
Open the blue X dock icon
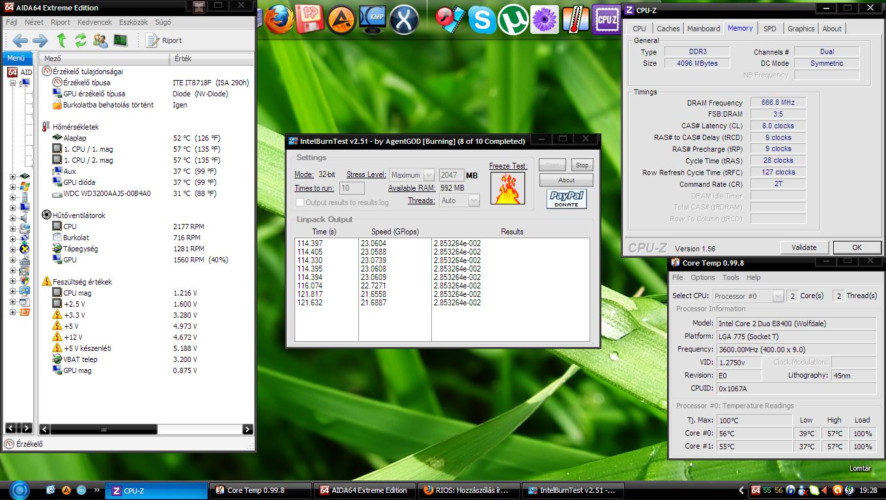tap(404, 20)
